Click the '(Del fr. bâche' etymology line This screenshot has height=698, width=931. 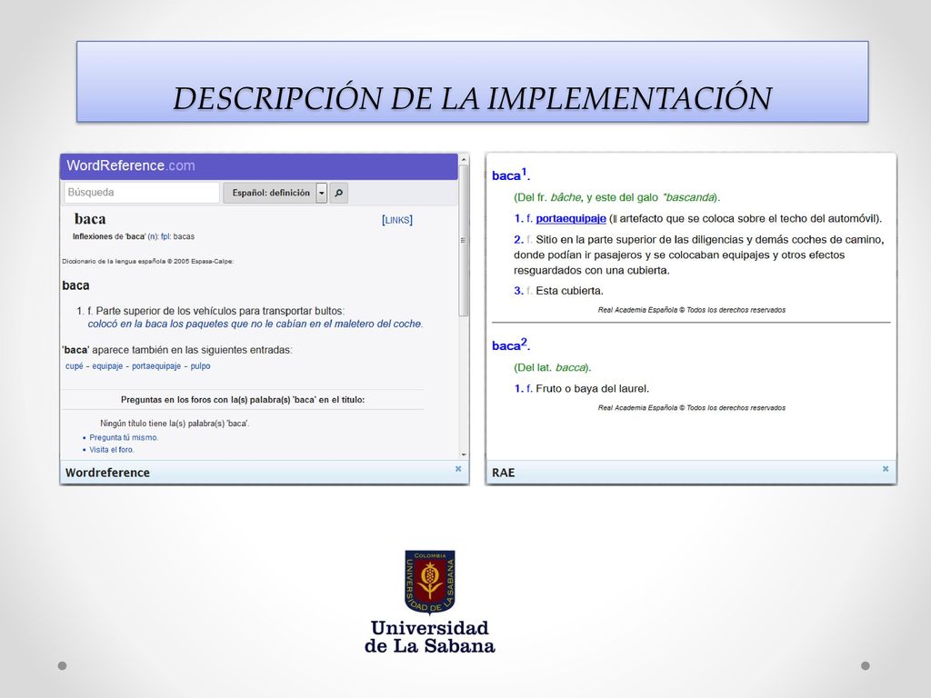click(617, 197)
